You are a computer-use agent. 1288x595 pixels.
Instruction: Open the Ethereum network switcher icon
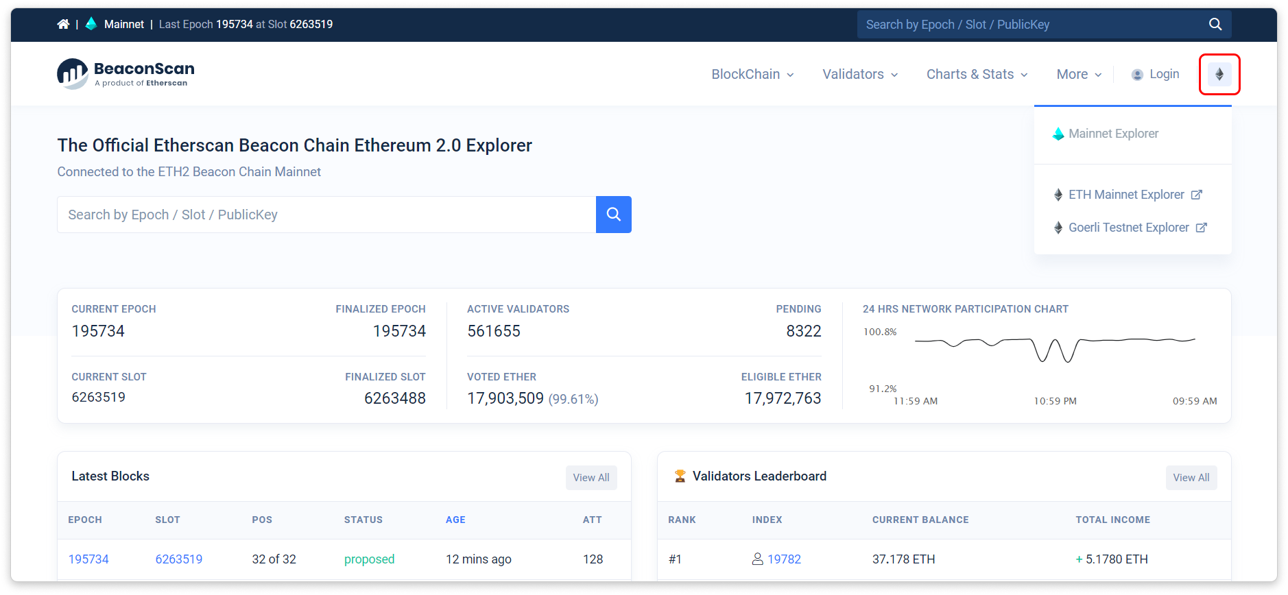pyautogui.click(x=1219, y=74)
